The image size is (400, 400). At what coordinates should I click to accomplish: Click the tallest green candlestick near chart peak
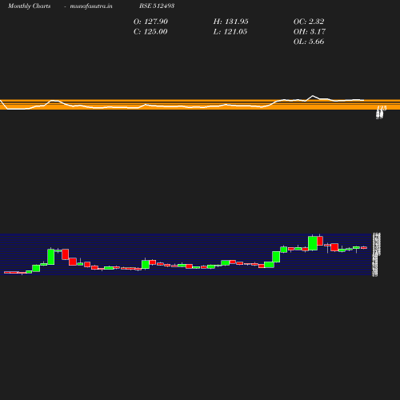point(313,243)
